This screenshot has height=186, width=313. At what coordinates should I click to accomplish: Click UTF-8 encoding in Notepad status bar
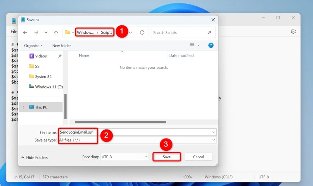264,177
